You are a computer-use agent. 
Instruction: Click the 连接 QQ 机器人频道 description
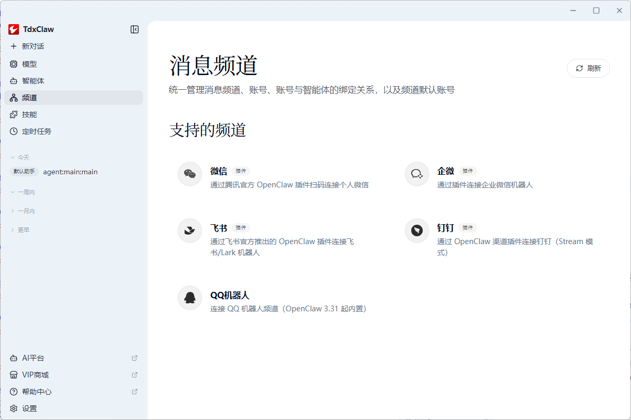pos(288,309)
